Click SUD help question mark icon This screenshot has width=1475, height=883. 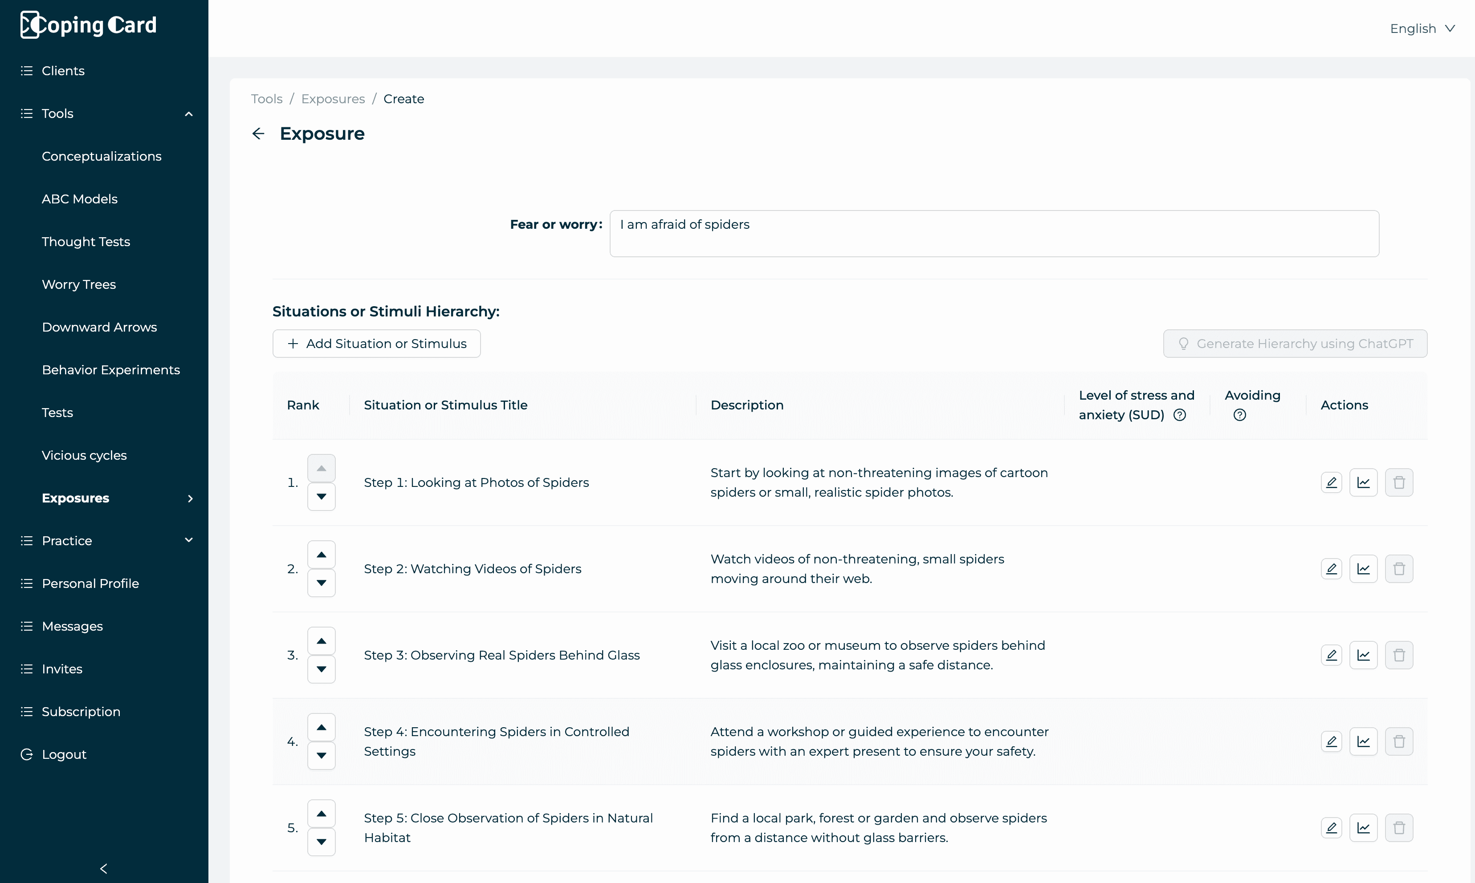[x=1180, y=415]
